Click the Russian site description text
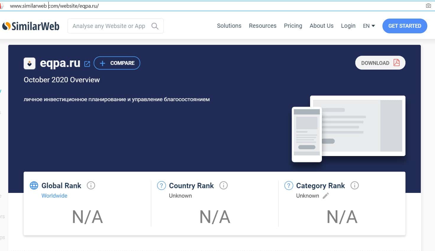Viewport: 435px width, 251px height. [117, 99]
